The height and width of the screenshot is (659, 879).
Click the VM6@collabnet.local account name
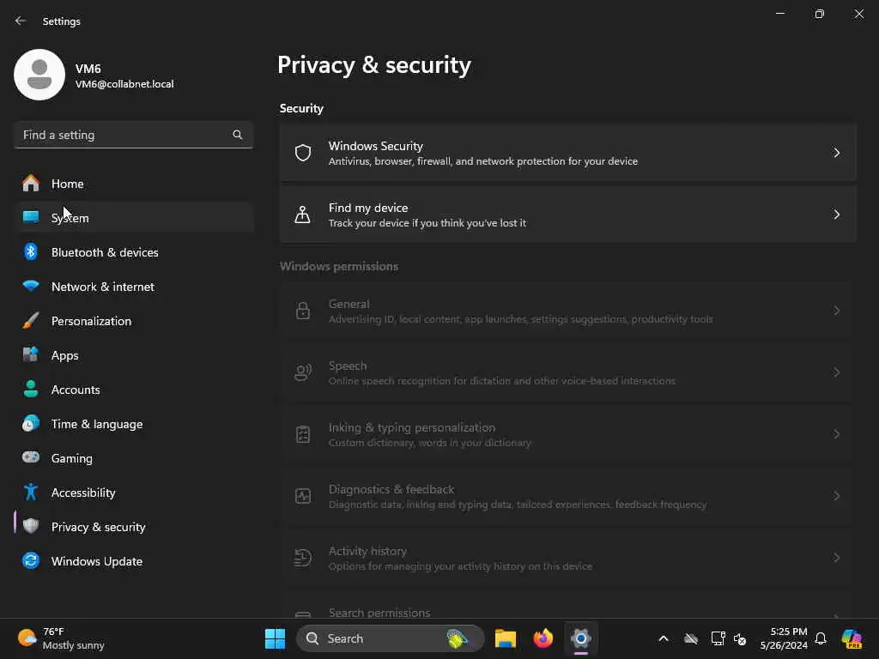click(x=124, y=84)
